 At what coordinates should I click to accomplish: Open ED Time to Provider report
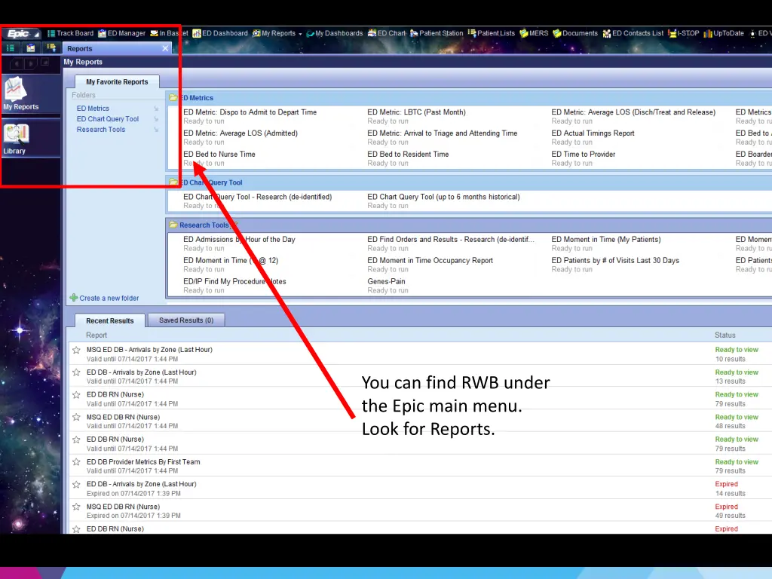[x=584, y=154]
